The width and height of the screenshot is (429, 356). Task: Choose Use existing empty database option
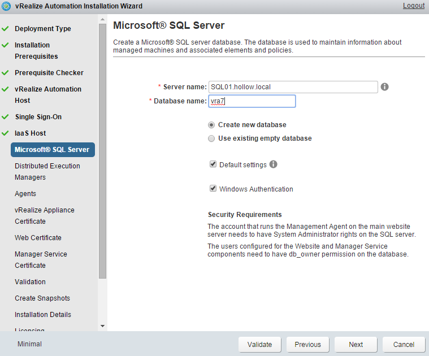point(211,138)
